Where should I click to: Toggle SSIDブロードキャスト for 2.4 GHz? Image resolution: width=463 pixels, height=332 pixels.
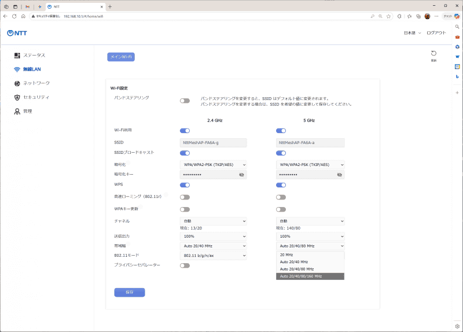point(185,153)
